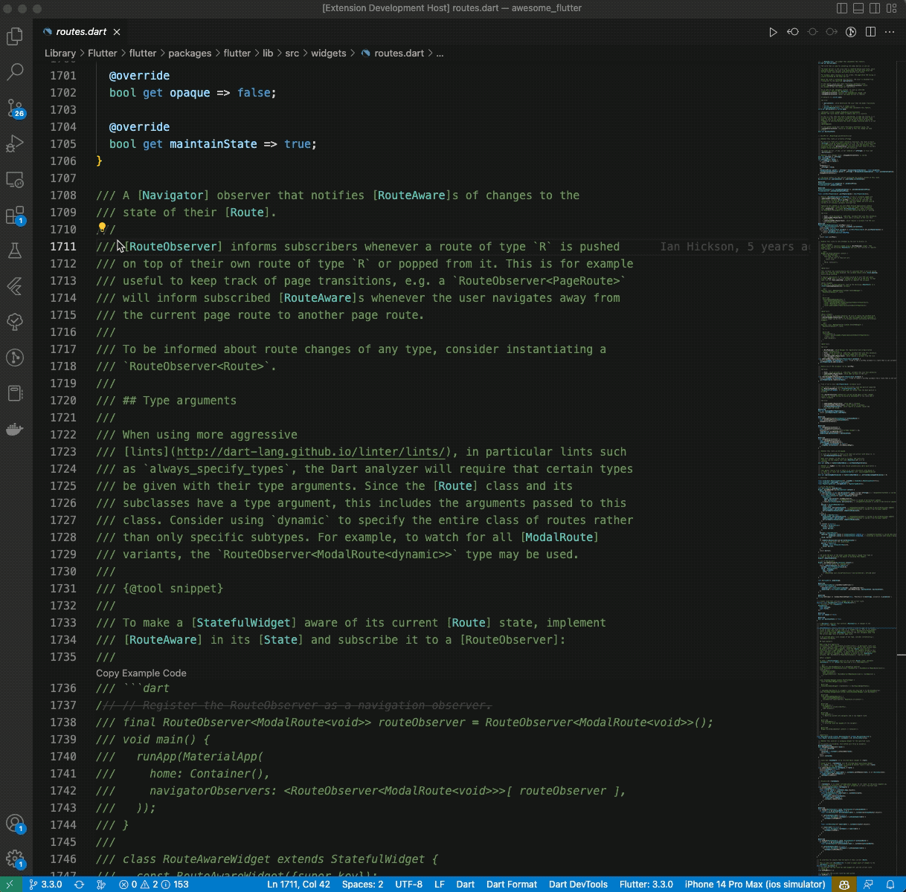906x892 pixels.
Task: Open the Extensions view icon
Action: (15, 216)
